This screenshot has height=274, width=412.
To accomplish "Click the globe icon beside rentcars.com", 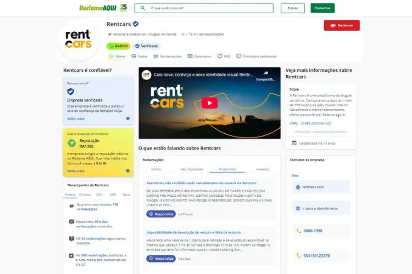I will tap(298, 187).
